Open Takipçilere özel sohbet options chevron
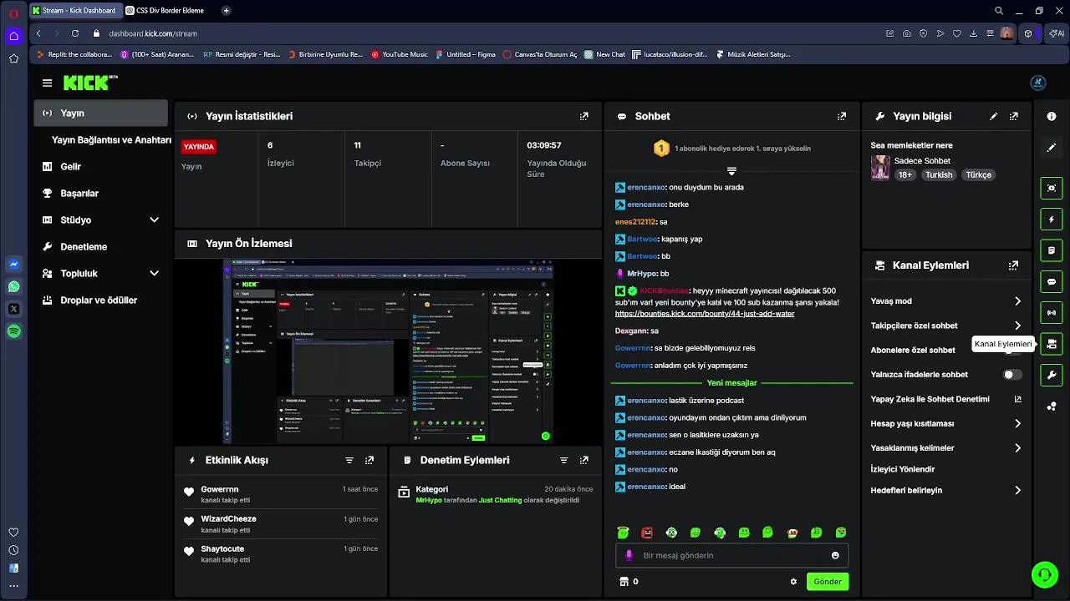The width and height of the screenshot is (1070, 601). point(1017,326)
